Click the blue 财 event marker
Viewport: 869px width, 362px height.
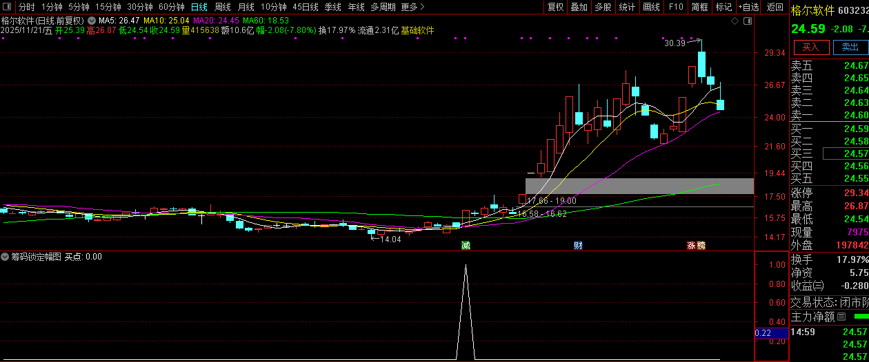coord(578,245)
